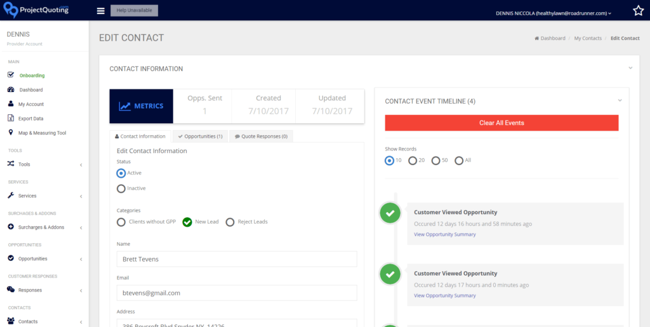This screenshot has height=327, width=650.
Task: Check the Reject Leads category
Action: tap(230, 222)
